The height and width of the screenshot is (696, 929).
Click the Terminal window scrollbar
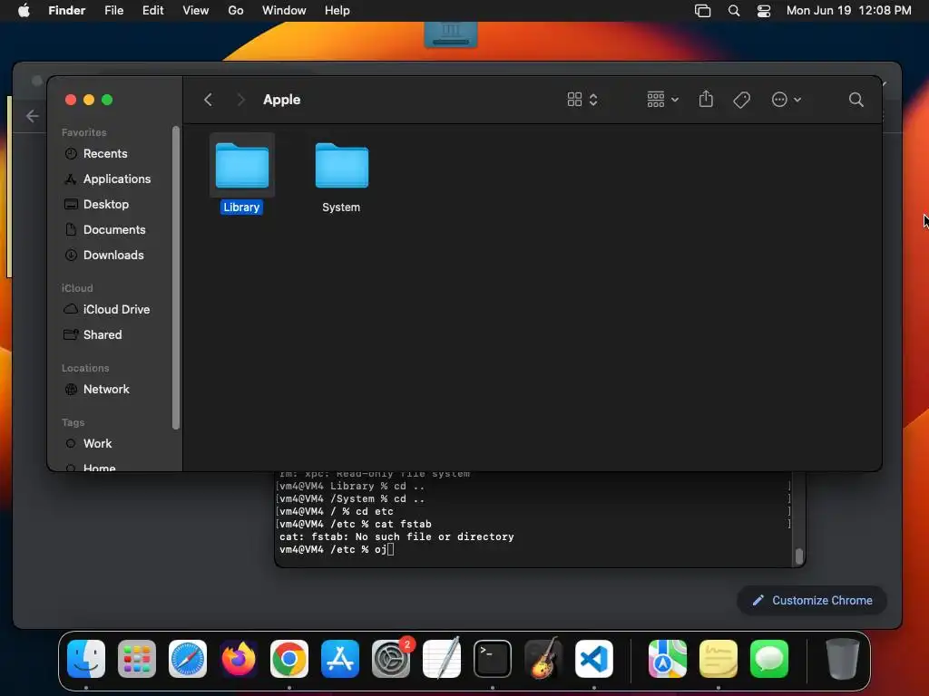[x=798, y=556]
